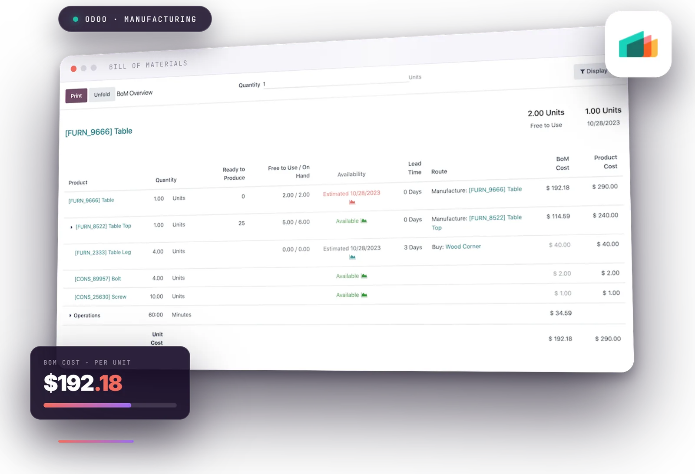Click the 3 Days lead time cell
The image size is (695, 474).
tap(413, 247)
